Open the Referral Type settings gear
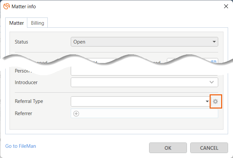The image size is (233, 158). pyautogui.click(x=215, y=101)
